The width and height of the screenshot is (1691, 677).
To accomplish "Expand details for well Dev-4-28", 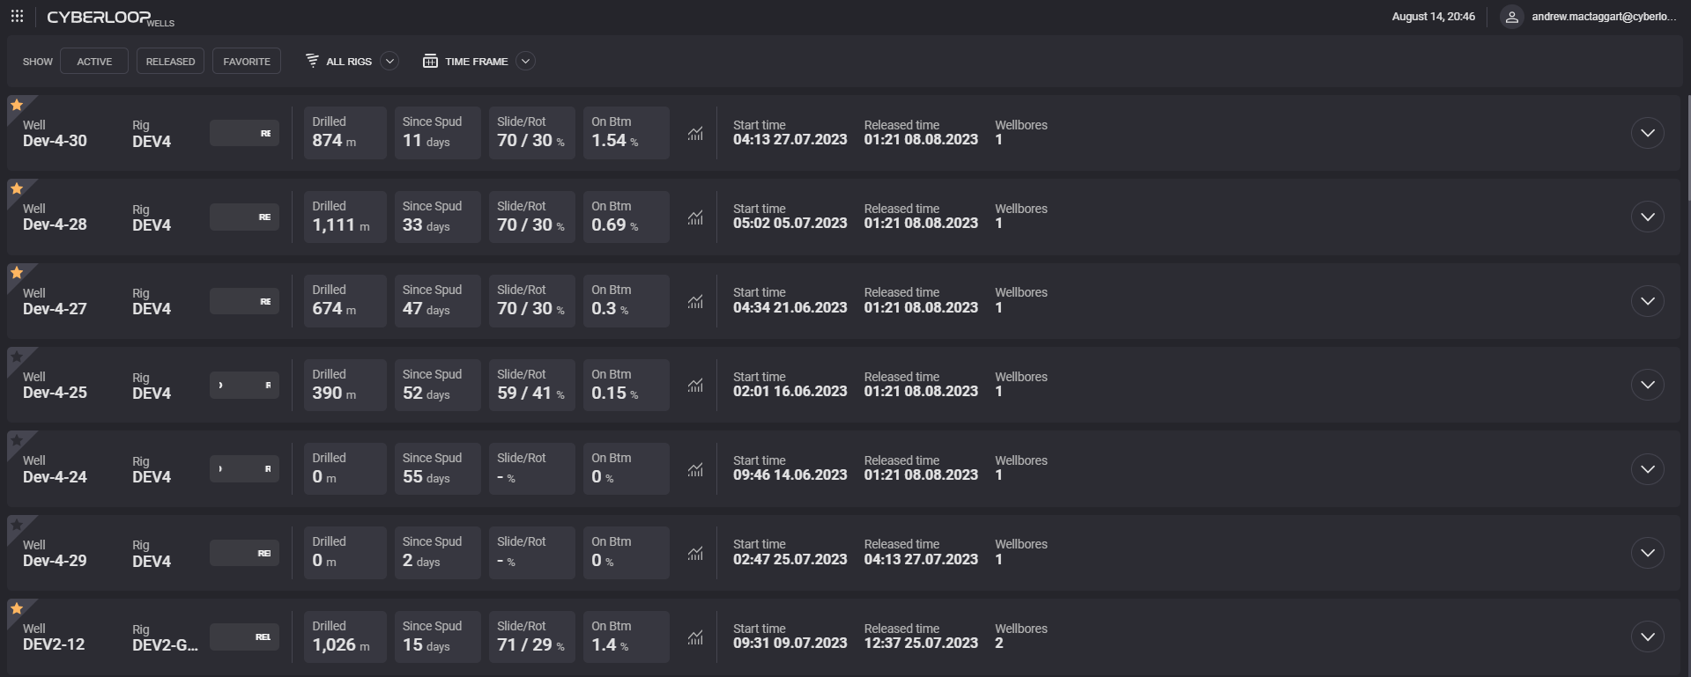I will tap(1647, 217).
